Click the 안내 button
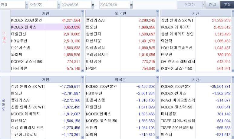 click(213, 5)
